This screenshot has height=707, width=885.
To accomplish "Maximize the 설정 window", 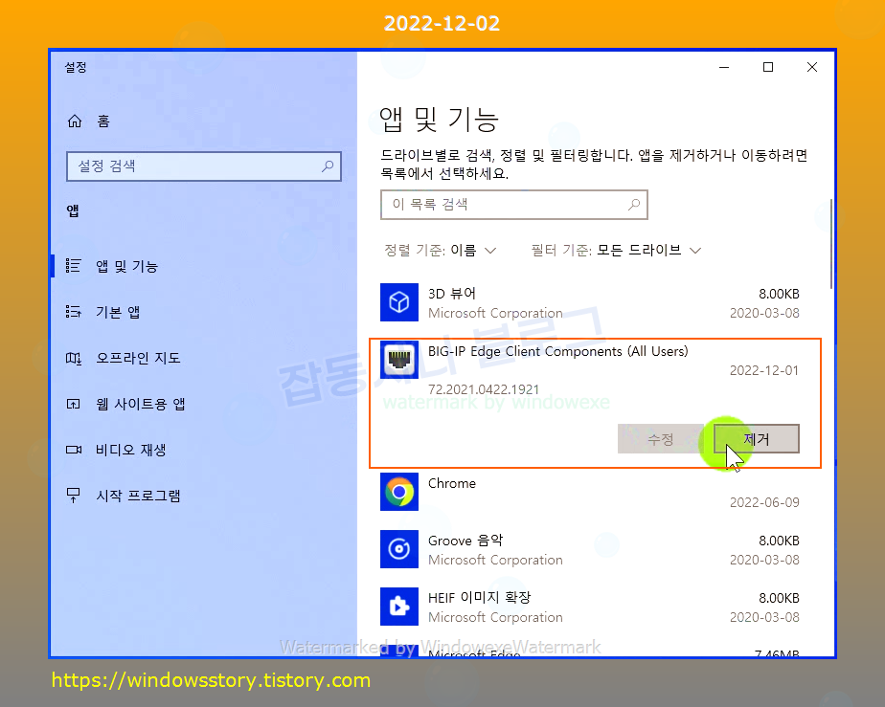I will (768, 67).
